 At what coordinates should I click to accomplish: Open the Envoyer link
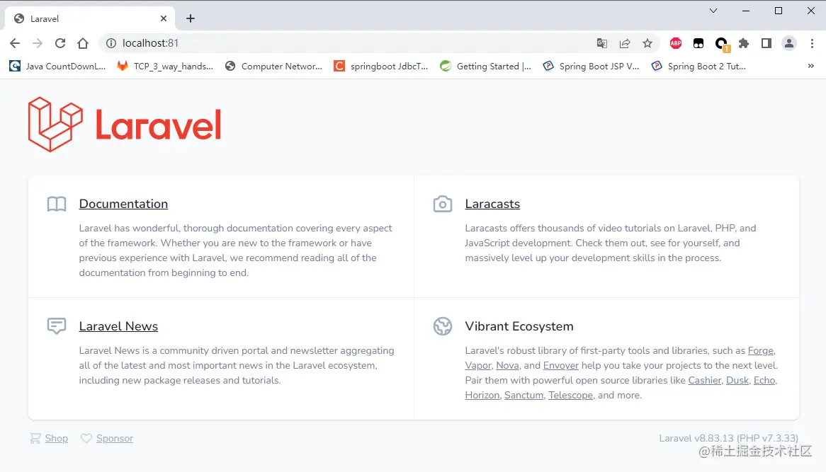pyautogui.click(x=560, y=365)
